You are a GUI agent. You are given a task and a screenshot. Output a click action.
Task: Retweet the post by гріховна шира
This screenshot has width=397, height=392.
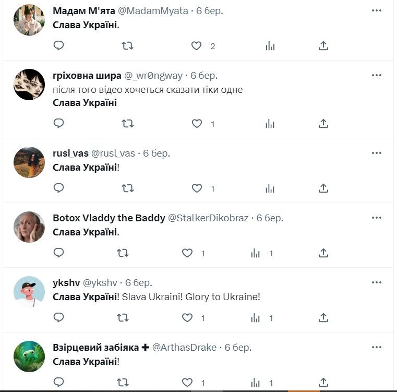tap(127, 124)
